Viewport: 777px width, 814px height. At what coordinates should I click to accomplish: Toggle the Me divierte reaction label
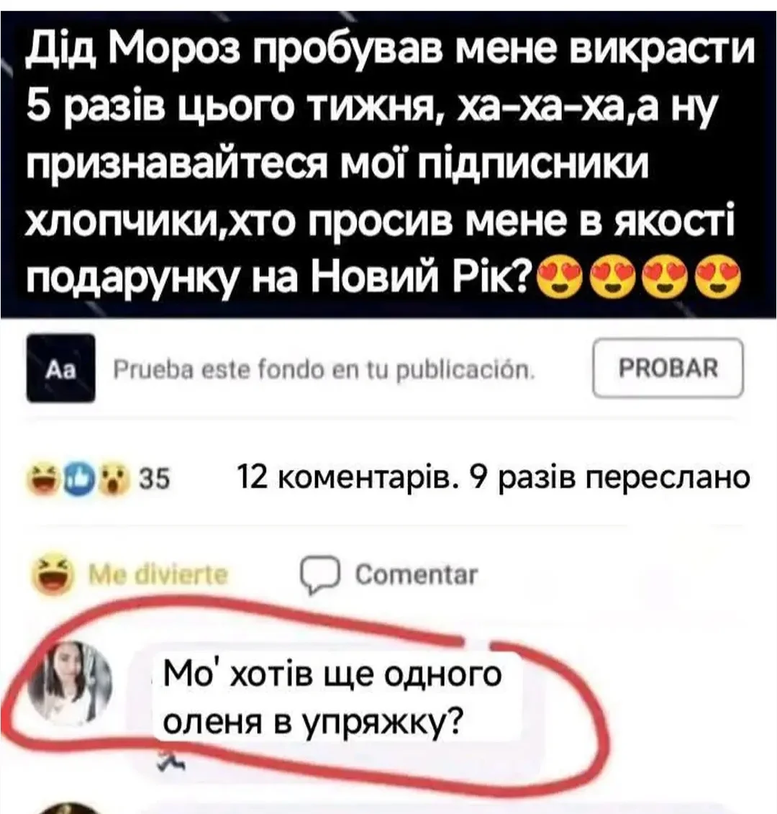point(158,575)
